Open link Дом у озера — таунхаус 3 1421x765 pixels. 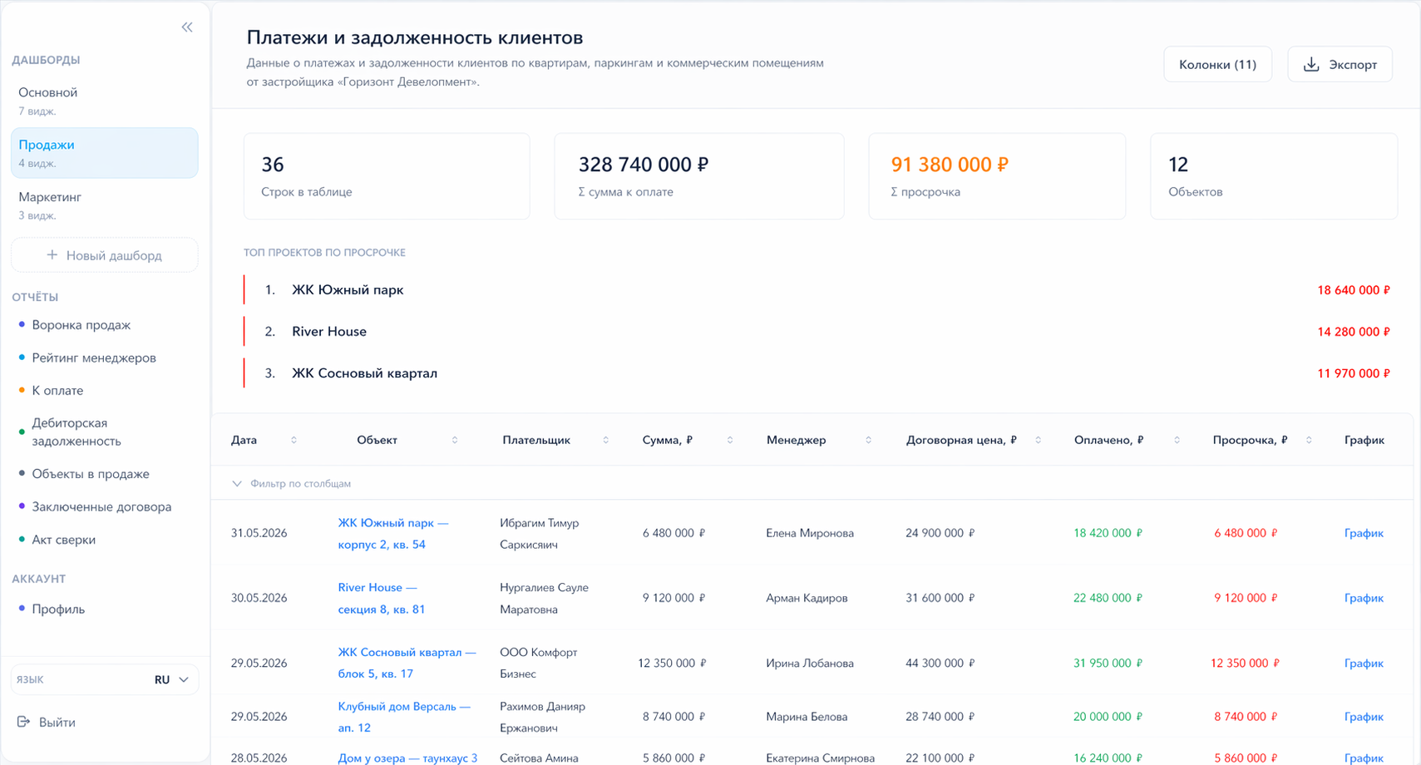[407, 758]
